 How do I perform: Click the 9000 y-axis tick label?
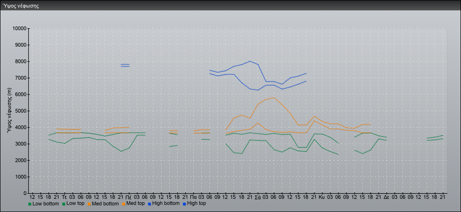[x=21, y=45]
